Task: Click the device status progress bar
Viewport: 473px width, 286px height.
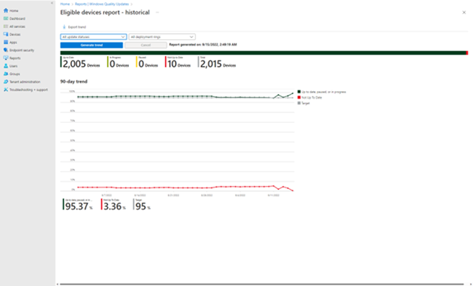Action: 264,53
